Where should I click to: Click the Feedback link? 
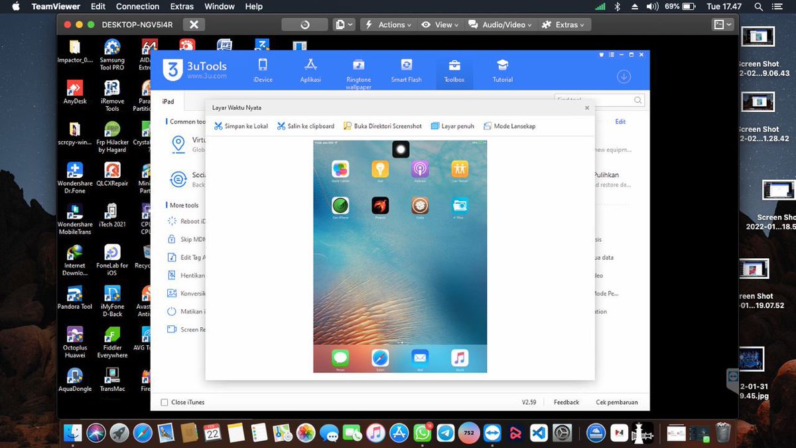[566, 402]
